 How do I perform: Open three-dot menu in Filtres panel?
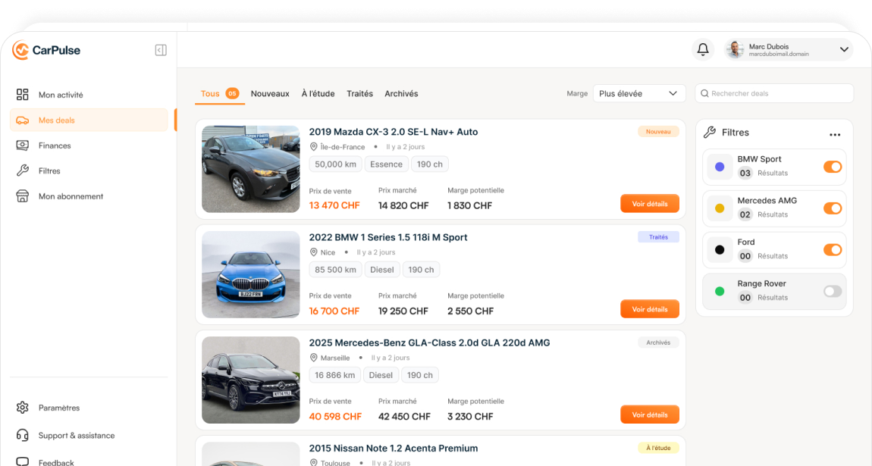point(835,134)
